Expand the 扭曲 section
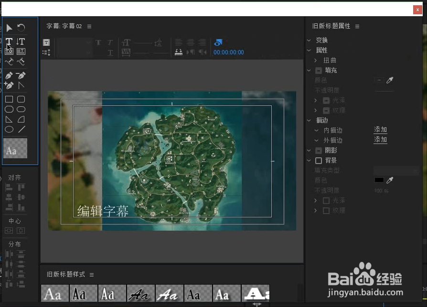This screenshot has height=307, width=427. point(316,60)
